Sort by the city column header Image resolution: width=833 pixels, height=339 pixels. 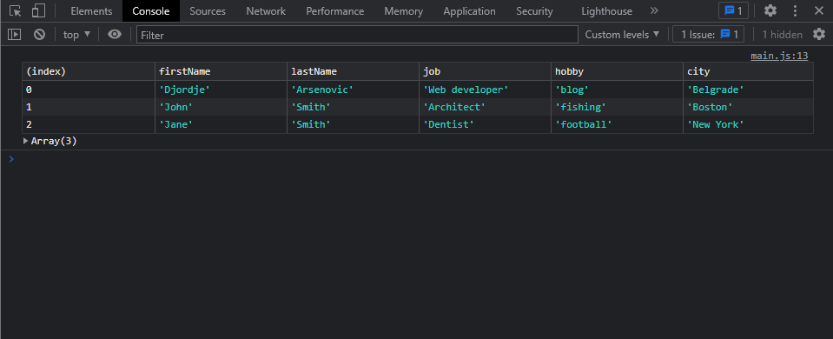pos(748,71)
